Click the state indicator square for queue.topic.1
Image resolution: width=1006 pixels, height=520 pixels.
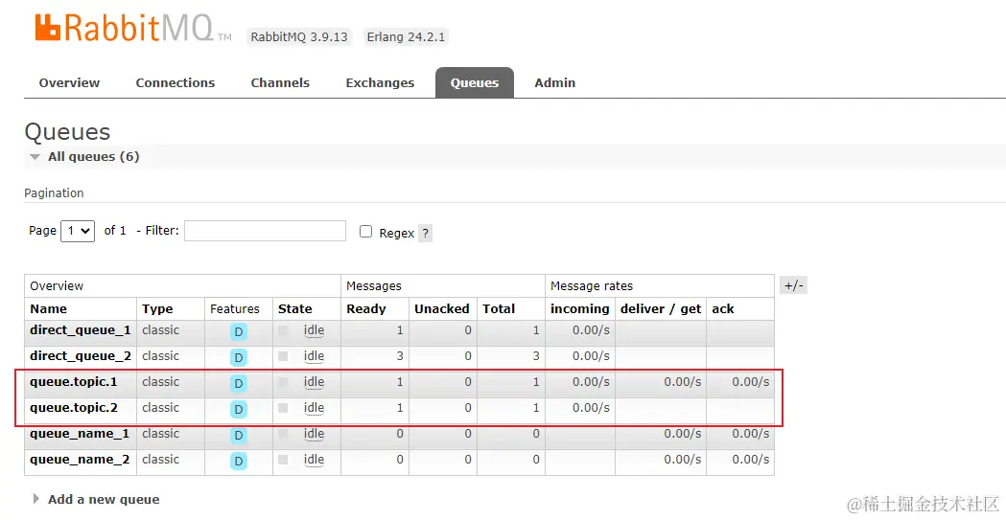point(283,382)
